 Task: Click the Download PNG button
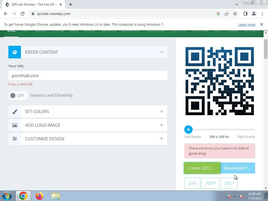pyautogui.click(x=238, y=168)
